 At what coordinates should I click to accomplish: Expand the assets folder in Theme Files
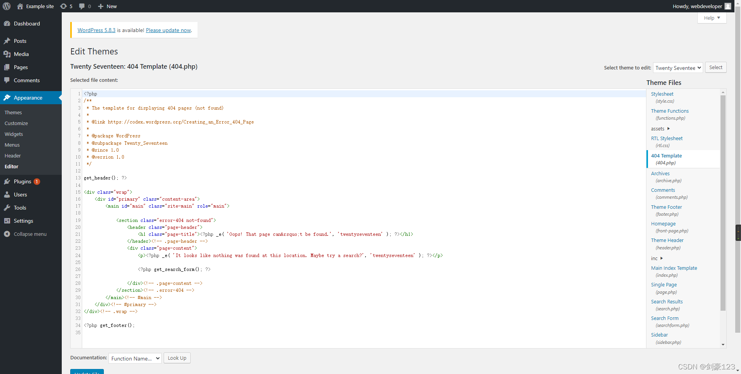(x=660, y=129)
